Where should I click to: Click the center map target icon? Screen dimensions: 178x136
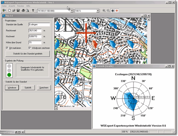[x=113, y=11]
